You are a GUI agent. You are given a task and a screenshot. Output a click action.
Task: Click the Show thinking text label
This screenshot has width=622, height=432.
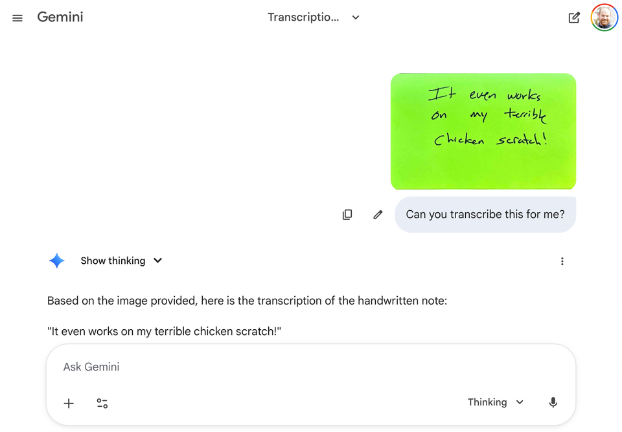tap(113, 261)
